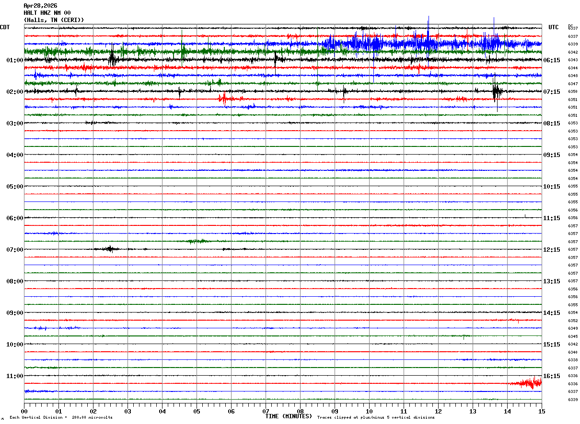Screen dimensions: 580x424
Task: Click the TIME (MINUTES) axis title
Action: tap(289, 416)
